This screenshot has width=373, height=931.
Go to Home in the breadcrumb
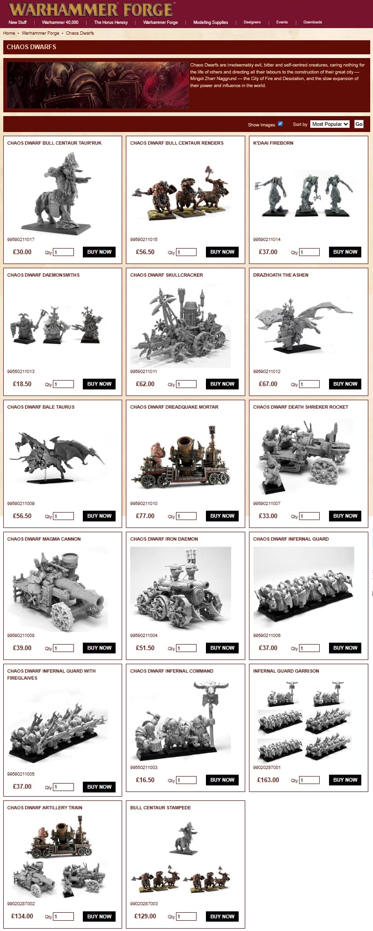[x=9, y=33]
